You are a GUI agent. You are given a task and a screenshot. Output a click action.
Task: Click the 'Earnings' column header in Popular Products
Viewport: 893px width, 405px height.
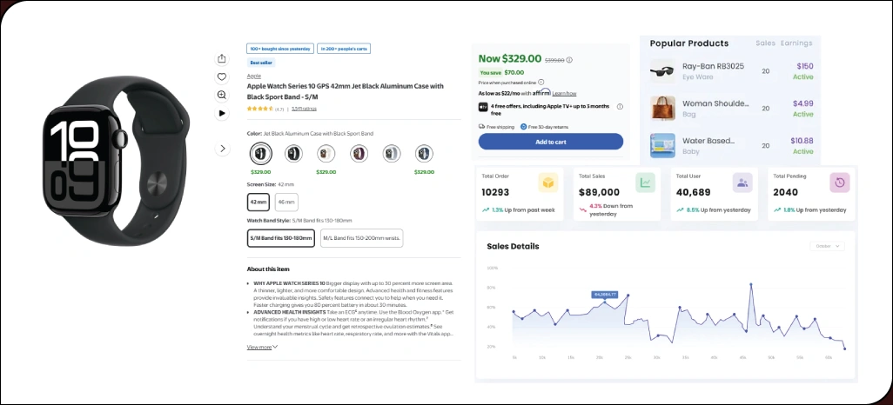(x=796, y=43)
